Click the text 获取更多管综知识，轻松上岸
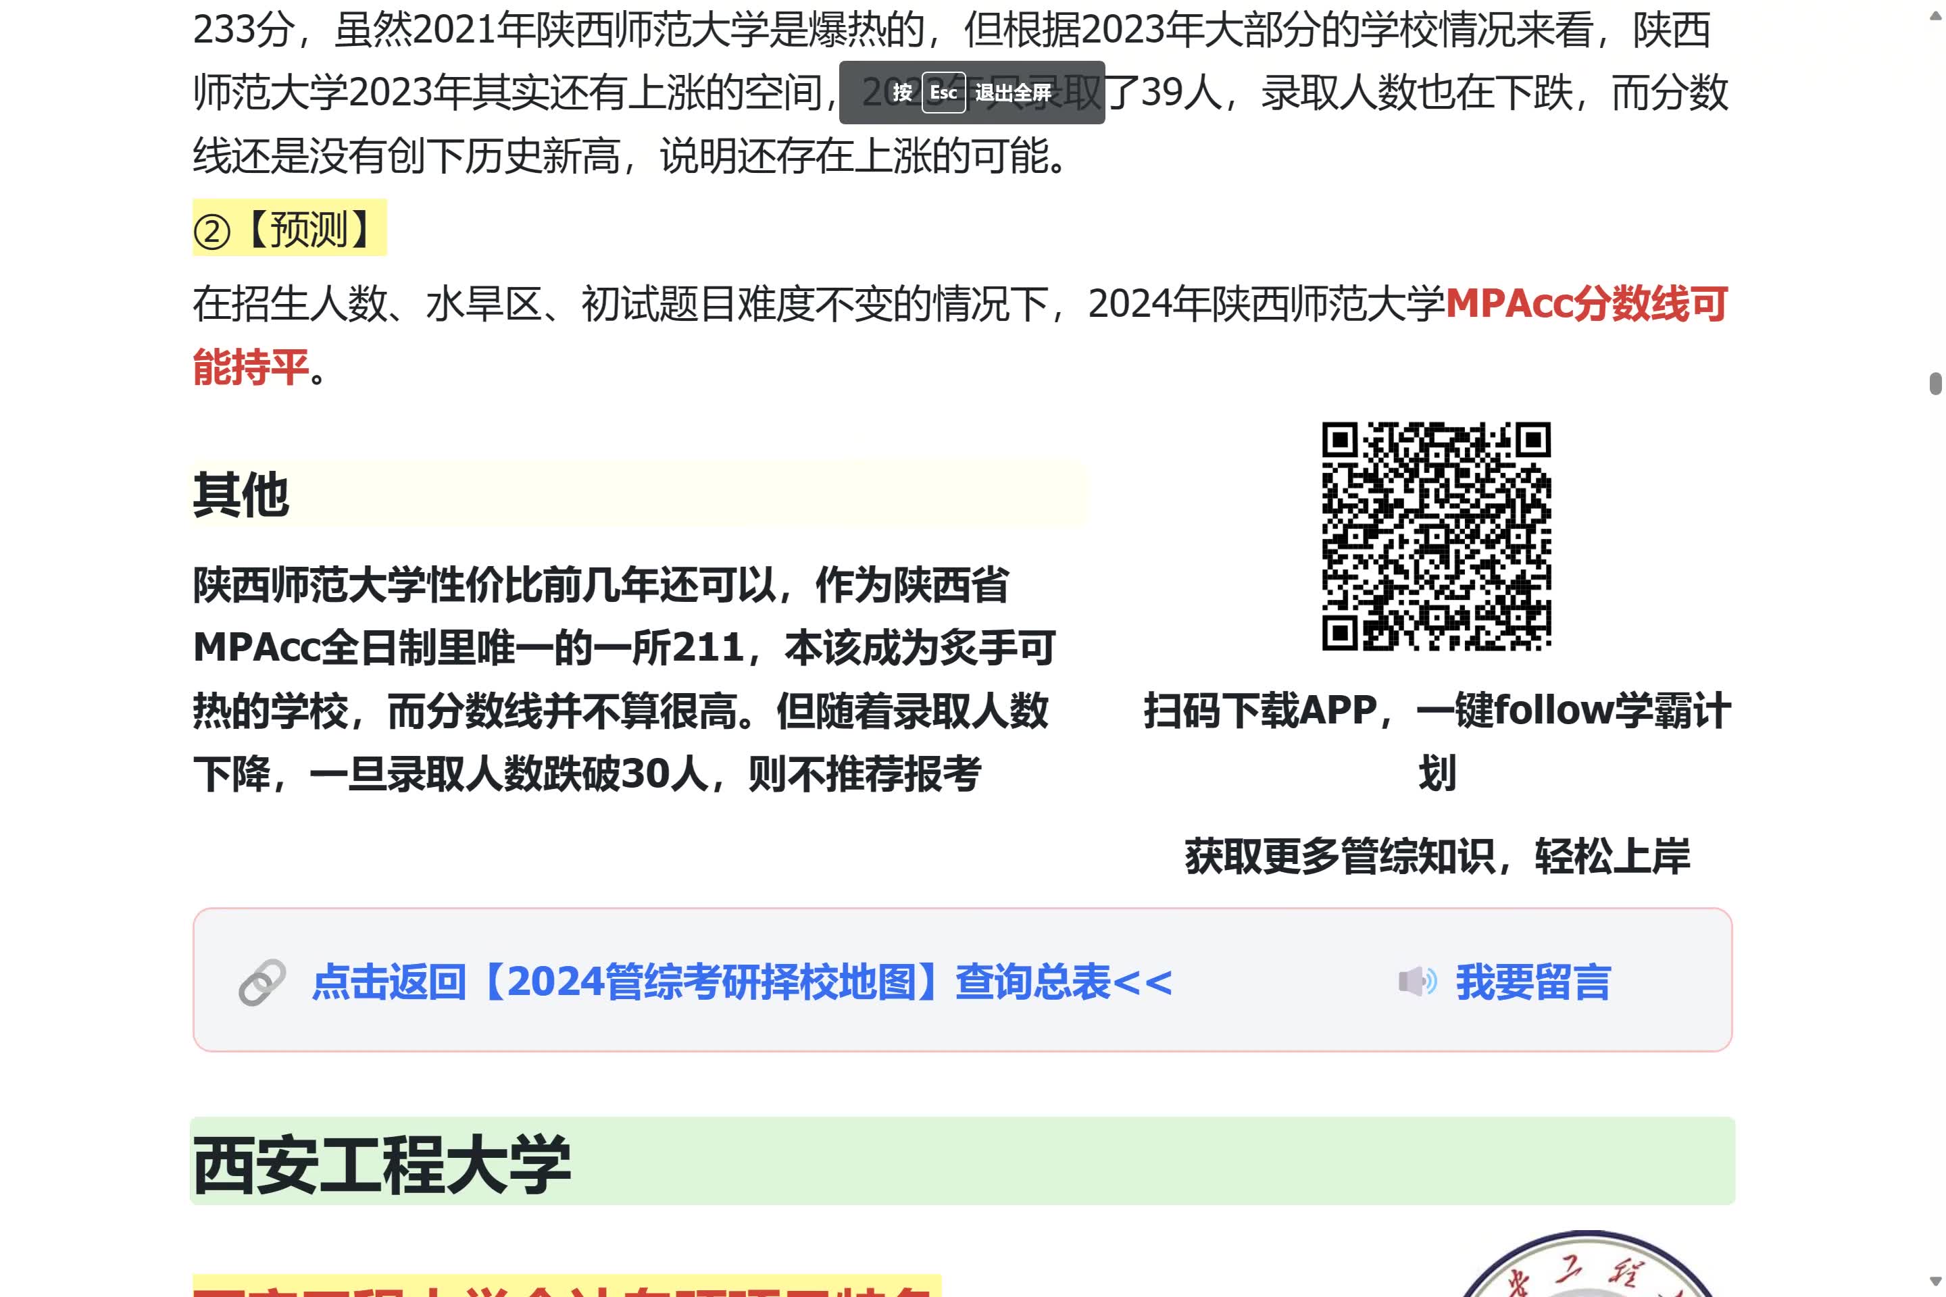Viewport: 1946px width, 1297px height. coord(1437,856)
